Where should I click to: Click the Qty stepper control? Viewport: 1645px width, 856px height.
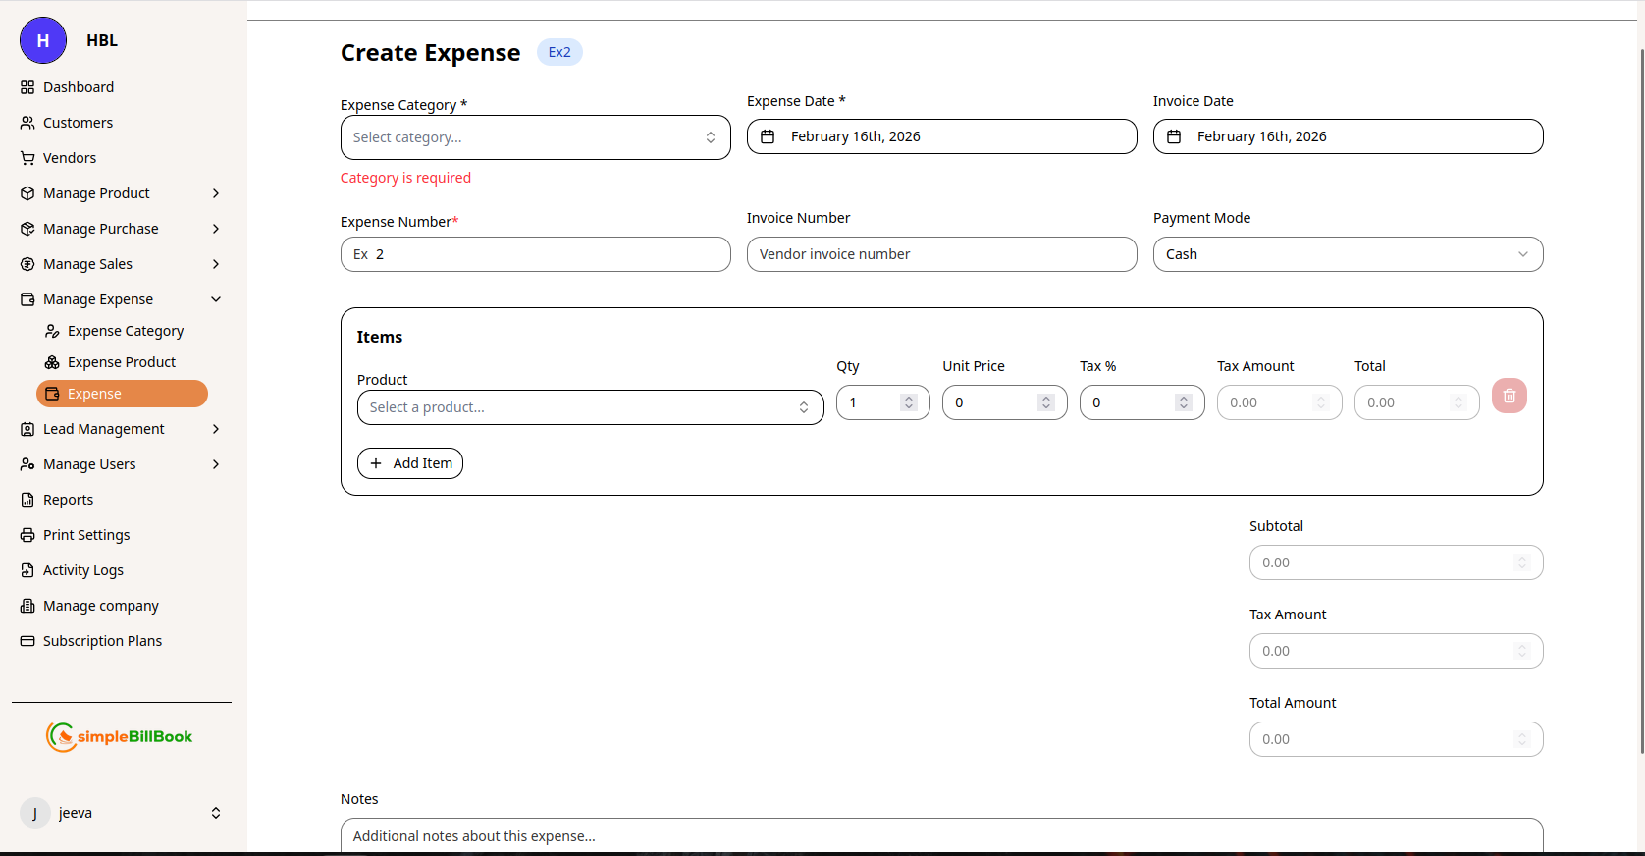click(909, 402)
